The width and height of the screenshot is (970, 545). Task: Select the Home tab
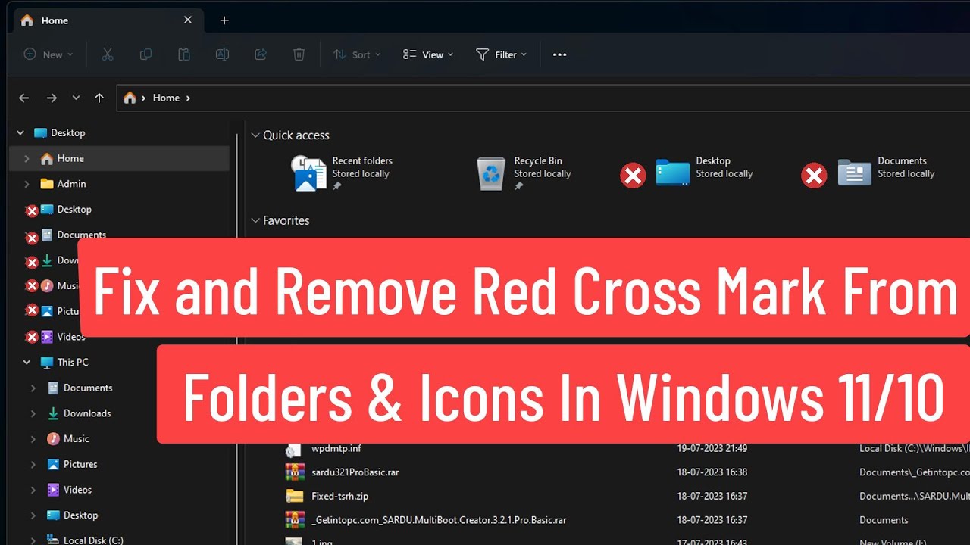coord(108,20)
